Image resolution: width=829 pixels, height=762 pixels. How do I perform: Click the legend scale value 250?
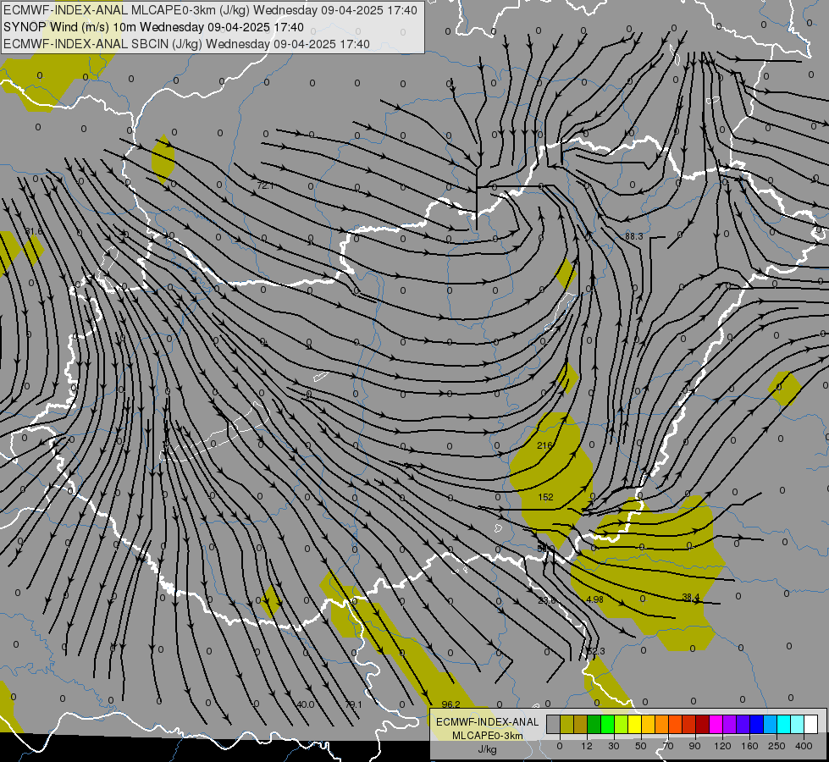[x=776, y=746]
